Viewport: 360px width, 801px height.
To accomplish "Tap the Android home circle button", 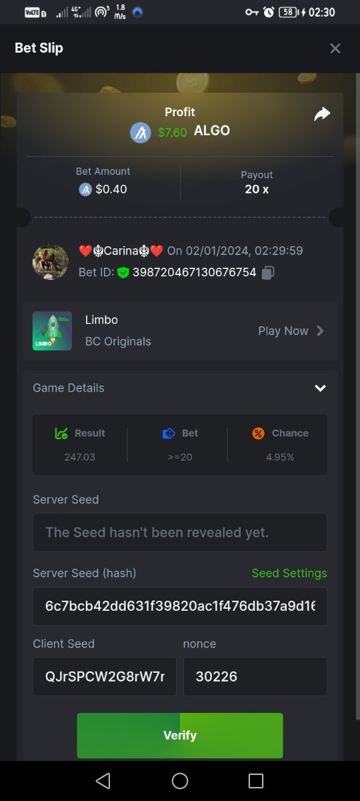I will (x=180, y=781).
